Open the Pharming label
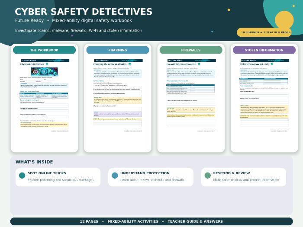303x227 pixels. tap(117, 50)
